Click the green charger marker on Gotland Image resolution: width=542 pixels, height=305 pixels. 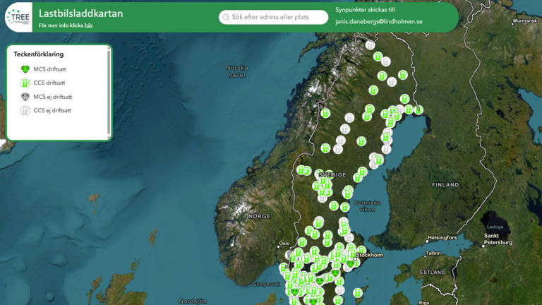(359, 292)
